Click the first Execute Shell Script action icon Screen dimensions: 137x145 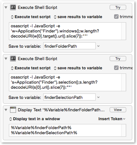click(13, 7)
